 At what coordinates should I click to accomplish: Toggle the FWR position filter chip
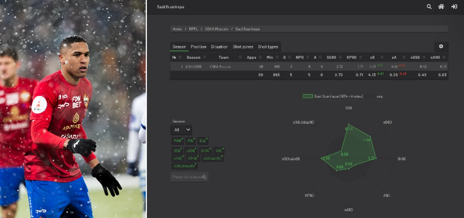[177, 141]
